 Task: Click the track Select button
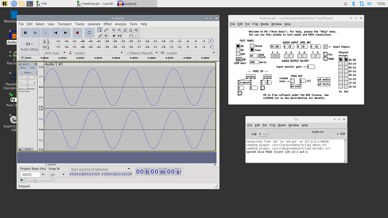pyautogui.click(x=28, y=149)
